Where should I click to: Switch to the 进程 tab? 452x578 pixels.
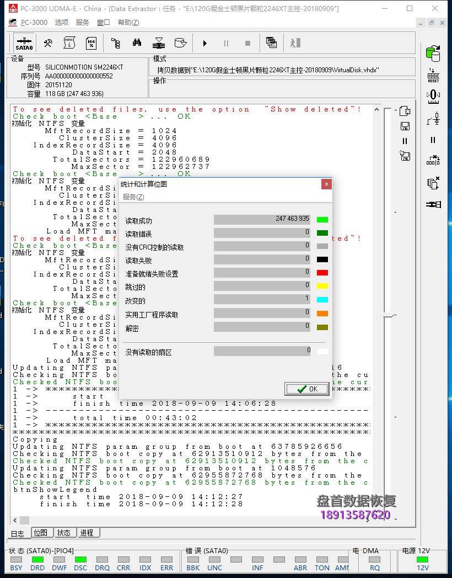(87, 532)
